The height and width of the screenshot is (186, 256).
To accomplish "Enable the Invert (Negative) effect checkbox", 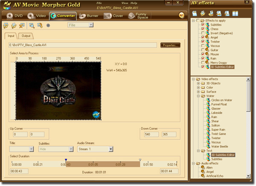I will [x=203, y=33].
